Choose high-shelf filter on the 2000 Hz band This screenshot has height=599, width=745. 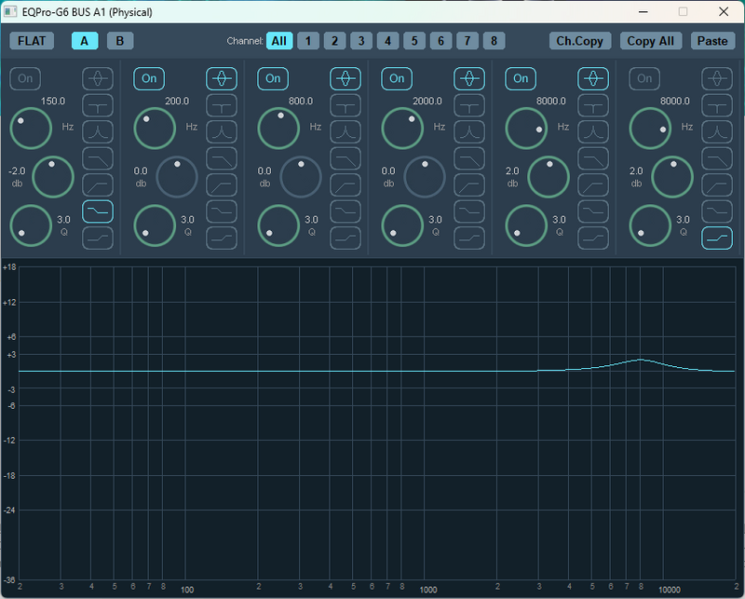(469, 238)
